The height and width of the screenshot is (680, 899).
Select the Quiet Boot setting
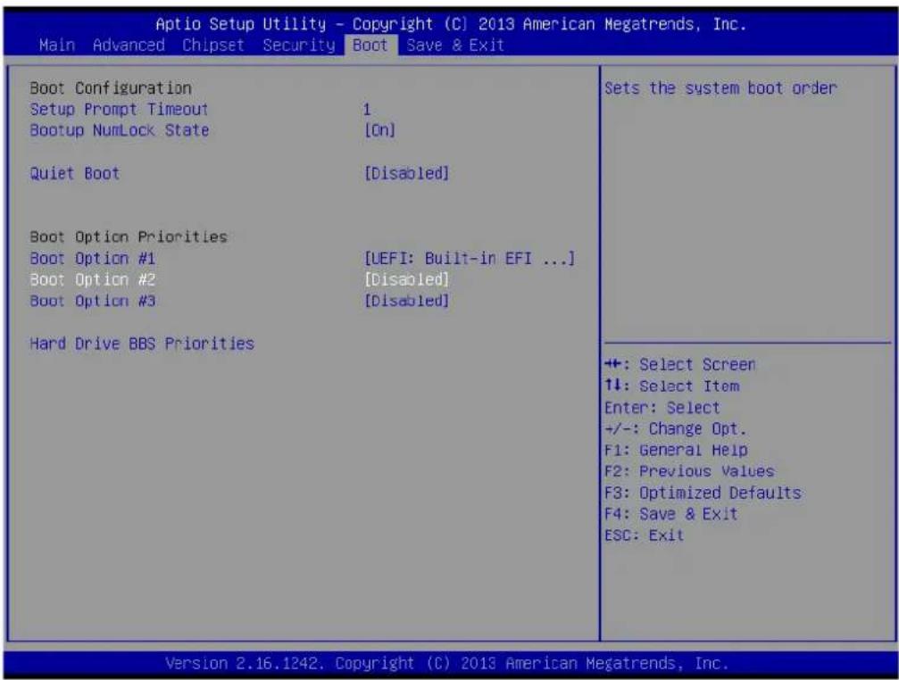click(74, 173)
